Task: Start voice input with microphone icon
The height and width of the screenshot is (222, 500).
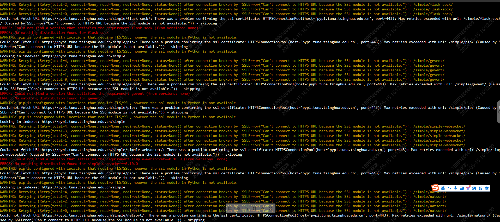Action: click(455, 188)
